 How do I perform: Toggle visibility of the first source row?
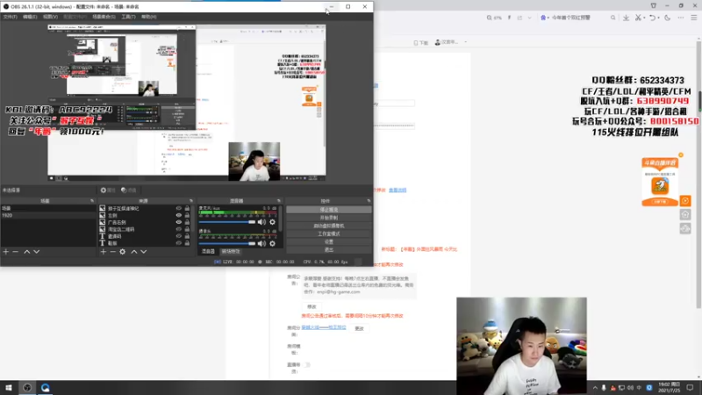tap(179, 208)
